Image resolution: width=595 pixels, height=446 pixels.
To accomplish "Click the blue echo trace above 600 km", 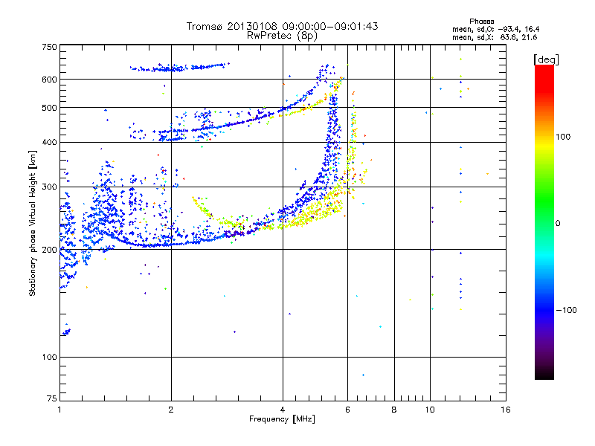I will point(179,68).
